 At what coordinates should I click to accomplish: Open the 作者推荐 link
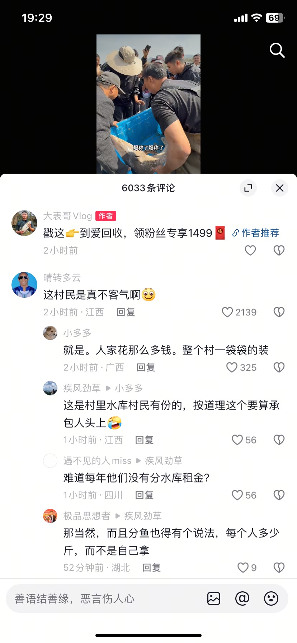[255, 233]
